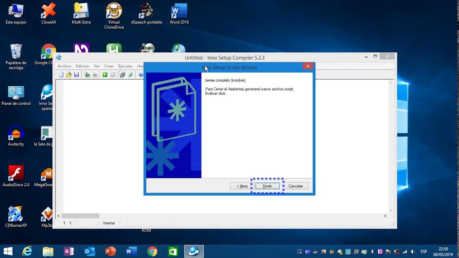This screenshot has height=258, width=459.
Task: Click the network signal tray icon
Action: [404, 252]
